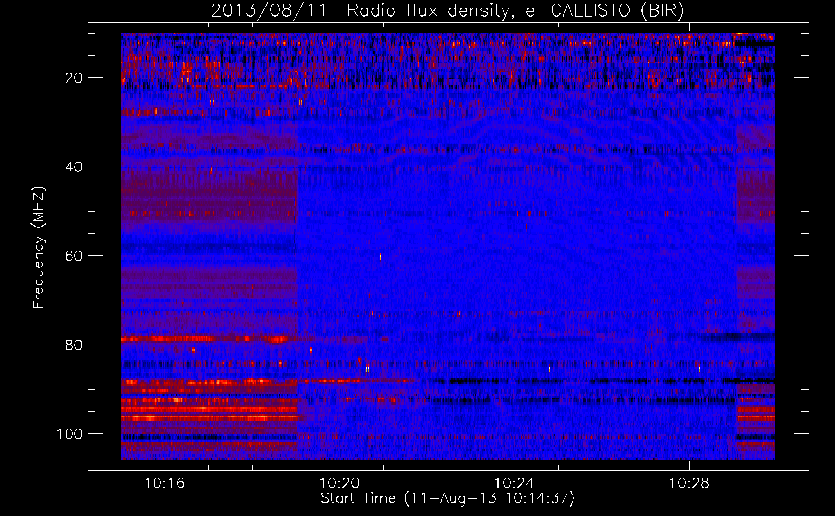The height and width of the screenshot is (516, 835).
Task: Click the 10:24 time tick label
Action: point(515,483)
